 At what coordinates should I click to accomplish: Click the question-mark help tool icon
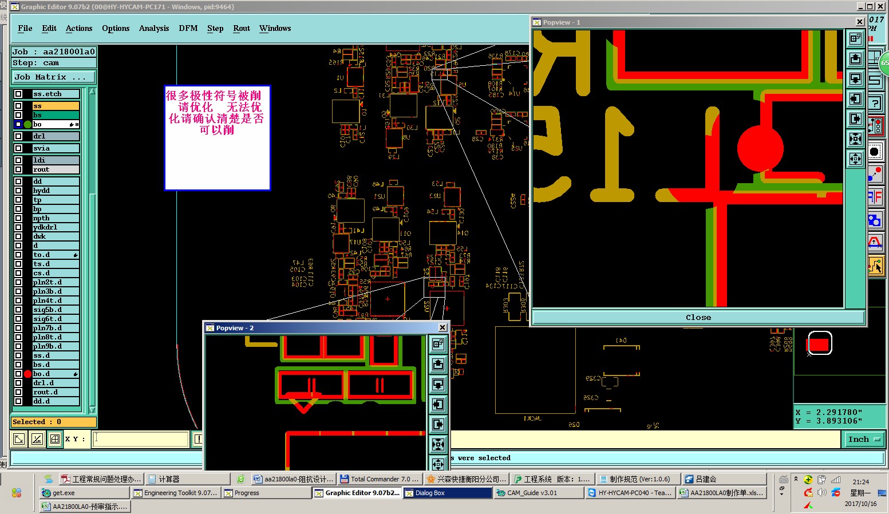(x=875, y=103)
